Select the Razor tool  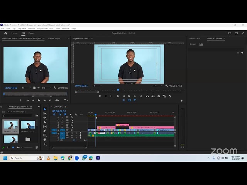[x=45, y=122]
